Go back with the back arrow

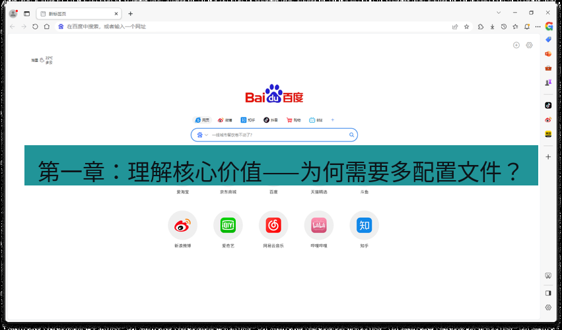tap(12, 26)
